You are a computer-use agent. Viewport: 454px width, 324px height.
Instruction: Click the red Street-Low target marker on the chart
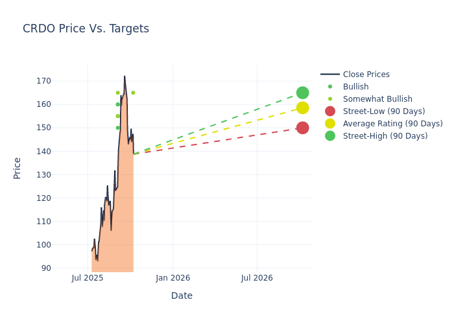[x=302, y=128]
